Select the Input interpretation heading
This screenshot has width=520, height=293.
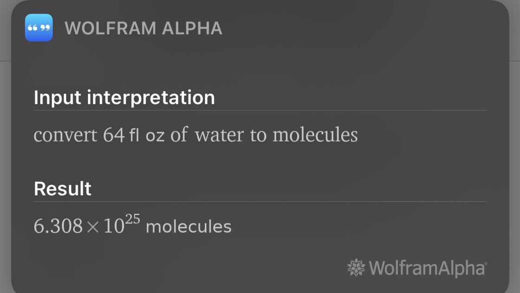click(x=124, y=98)
